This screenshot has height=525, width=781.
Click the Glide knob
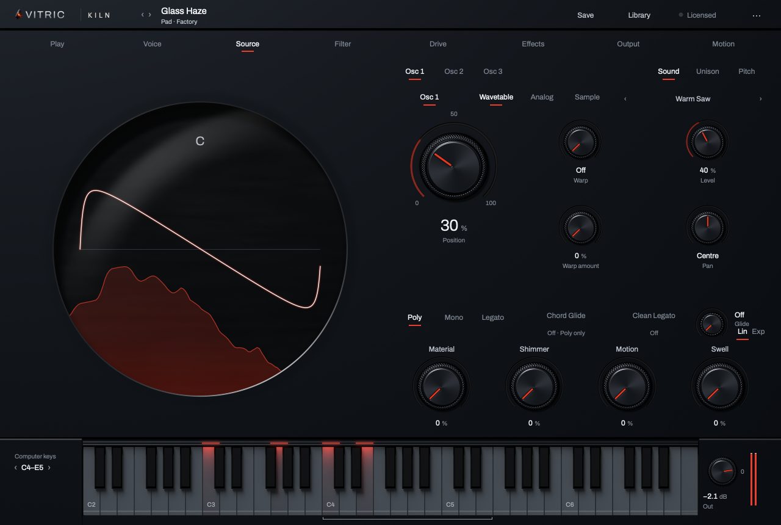pos(711,323)
